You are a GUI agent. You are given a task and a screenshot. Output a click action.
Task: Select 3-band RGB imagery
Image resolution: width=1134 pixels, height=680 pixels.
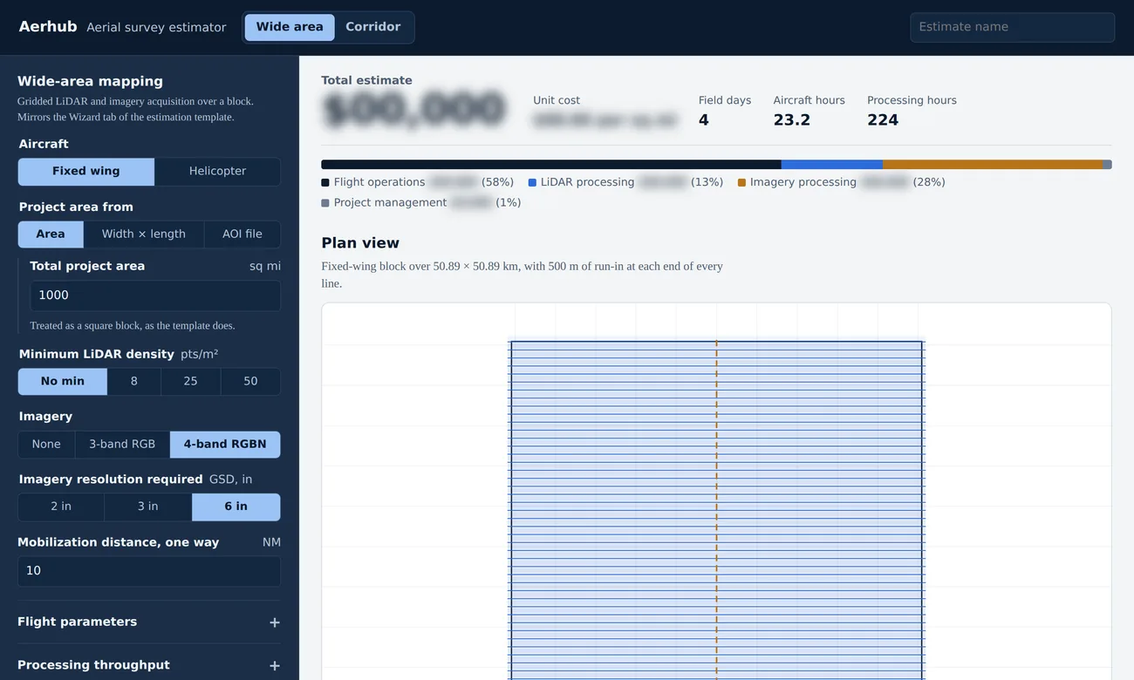pyautogui.click(x=122, y=445)
